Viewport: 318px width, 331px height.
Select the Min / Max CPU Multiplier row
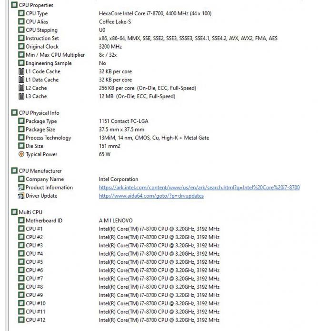click(55, 55)
